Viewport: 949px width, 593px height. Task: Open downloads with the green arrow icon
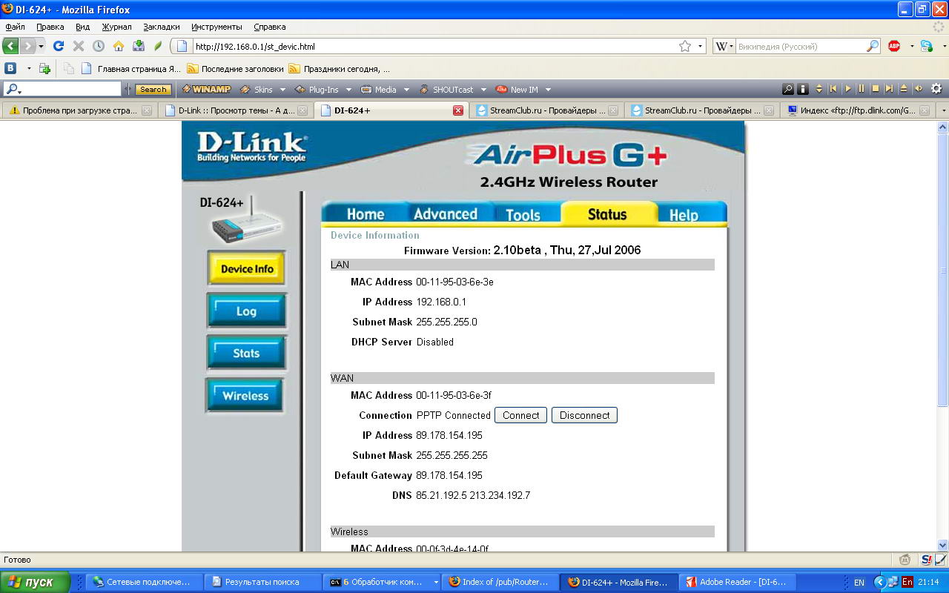139,46
